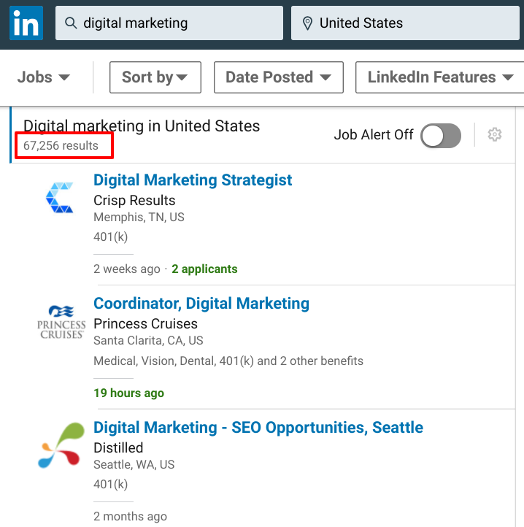Click the 2 applicants text
This screenshot has height=527, width=524.
point(204,269)
